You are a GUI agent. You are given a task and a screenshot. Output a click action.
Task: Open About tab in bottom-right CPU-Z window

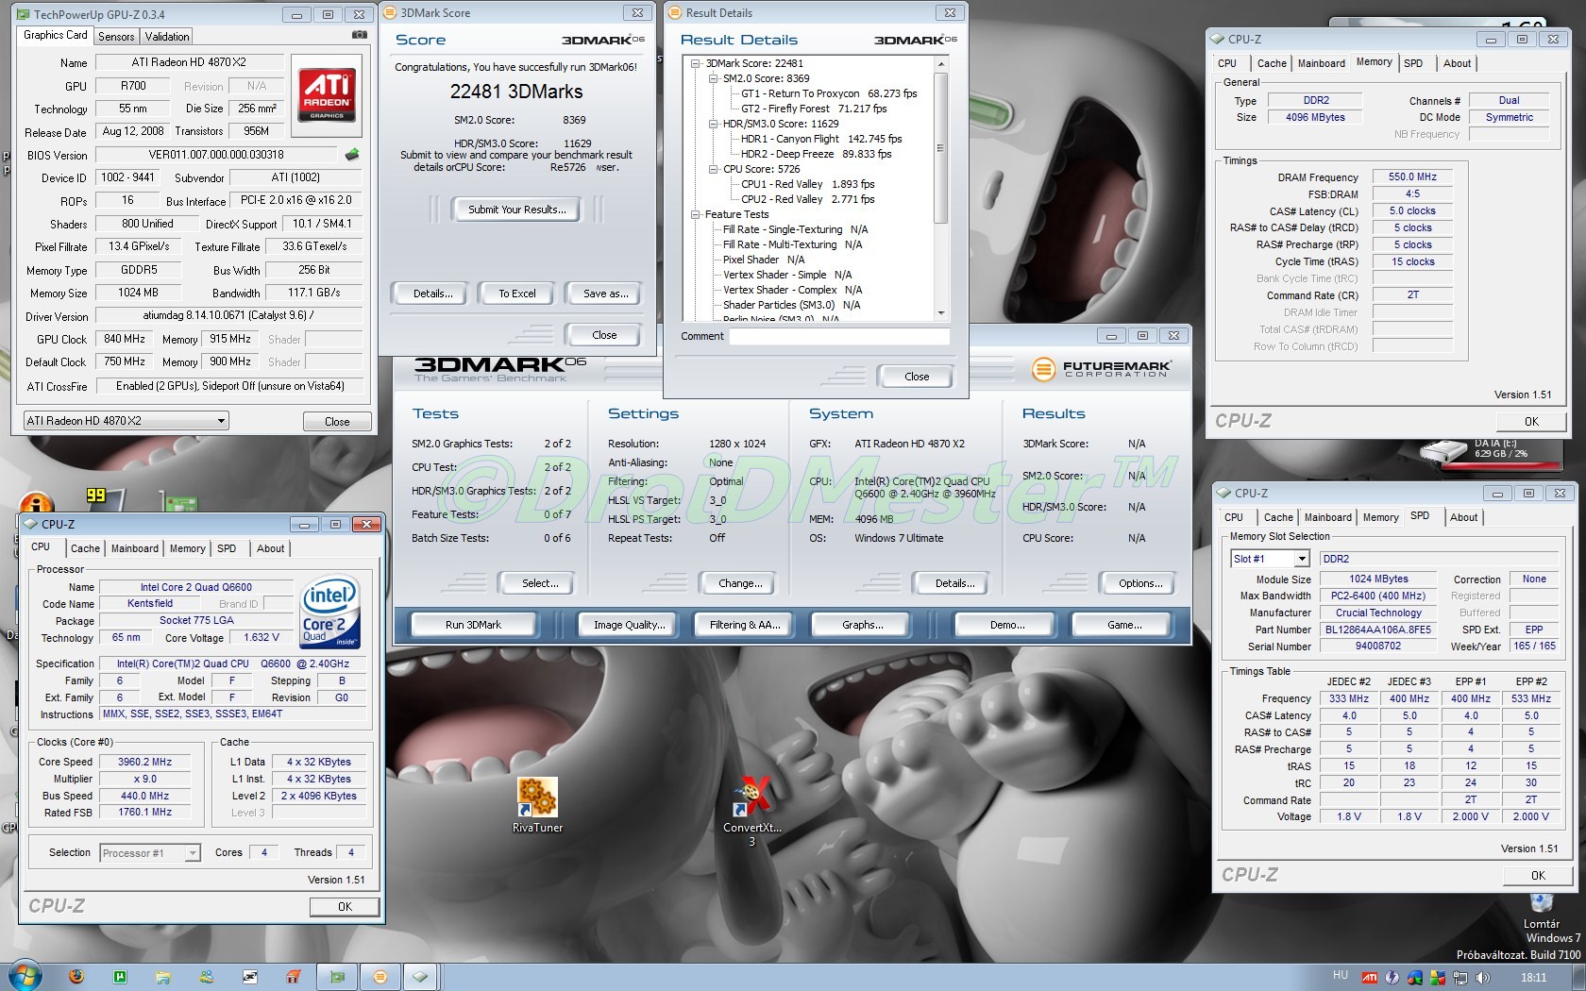(x=1463, y=517)
